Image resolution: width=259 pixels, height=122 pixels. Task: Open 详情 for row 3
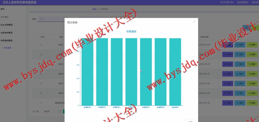pos(228,64)
